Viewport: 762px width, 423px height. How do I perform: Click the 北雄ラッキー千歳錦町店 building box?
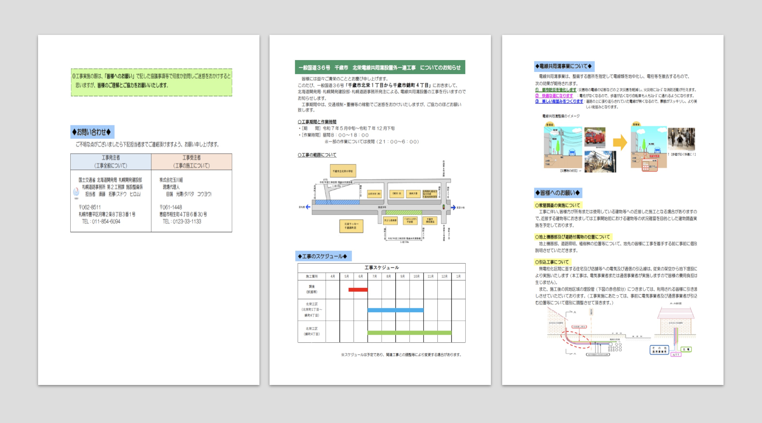coord(351,226)
